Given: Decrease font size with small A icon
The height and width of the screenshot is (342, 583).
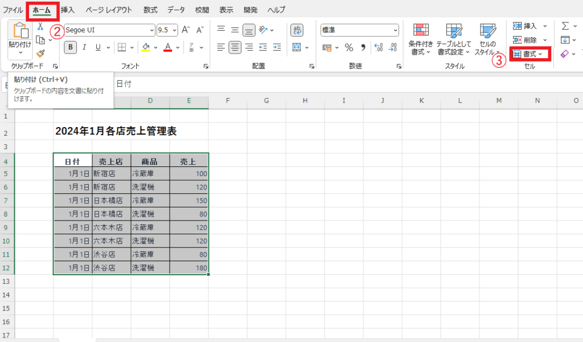Looking at the screenshot, I should (x=200, y=30).
